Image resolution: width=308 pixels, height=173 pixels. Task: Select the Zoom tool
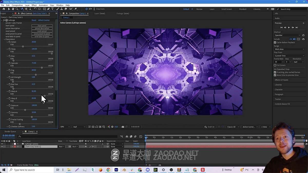[17, 9]
